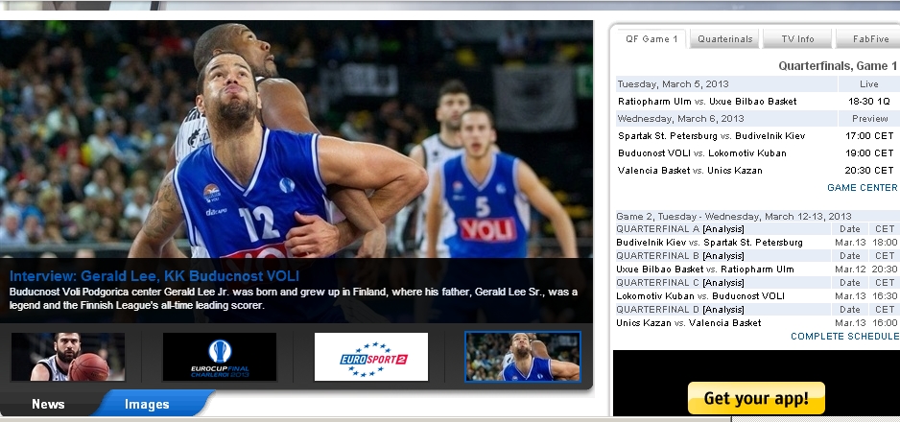Open Lokomotiv Kuban vs. Buducnost VOLI matchup
900x422 pixels.
700,296
